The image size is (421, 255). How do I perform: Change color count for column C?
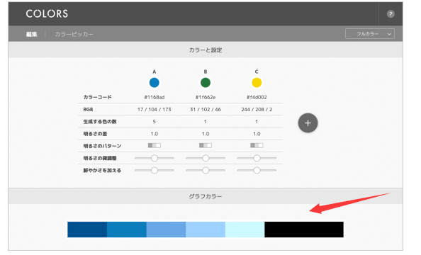(x=257, y=122)
